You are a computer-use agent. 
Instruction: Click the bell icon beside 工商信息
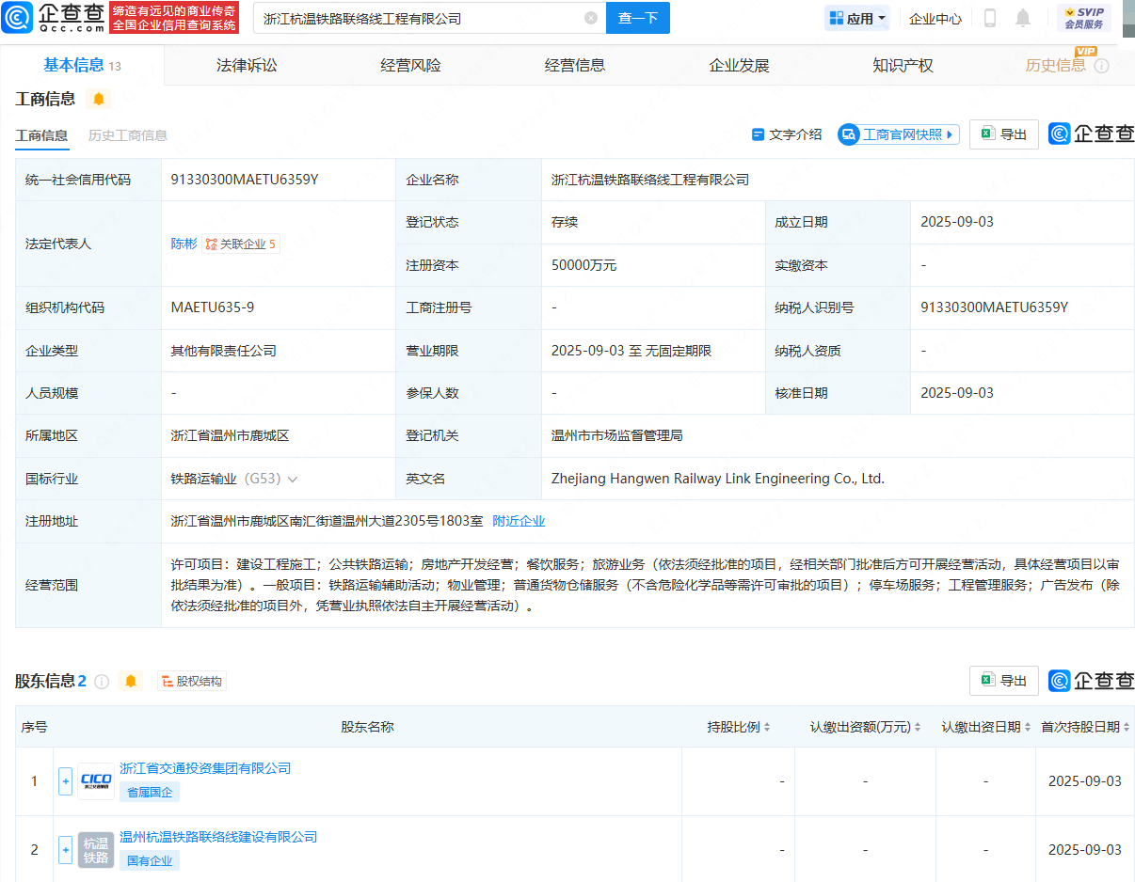pos(98,99)
